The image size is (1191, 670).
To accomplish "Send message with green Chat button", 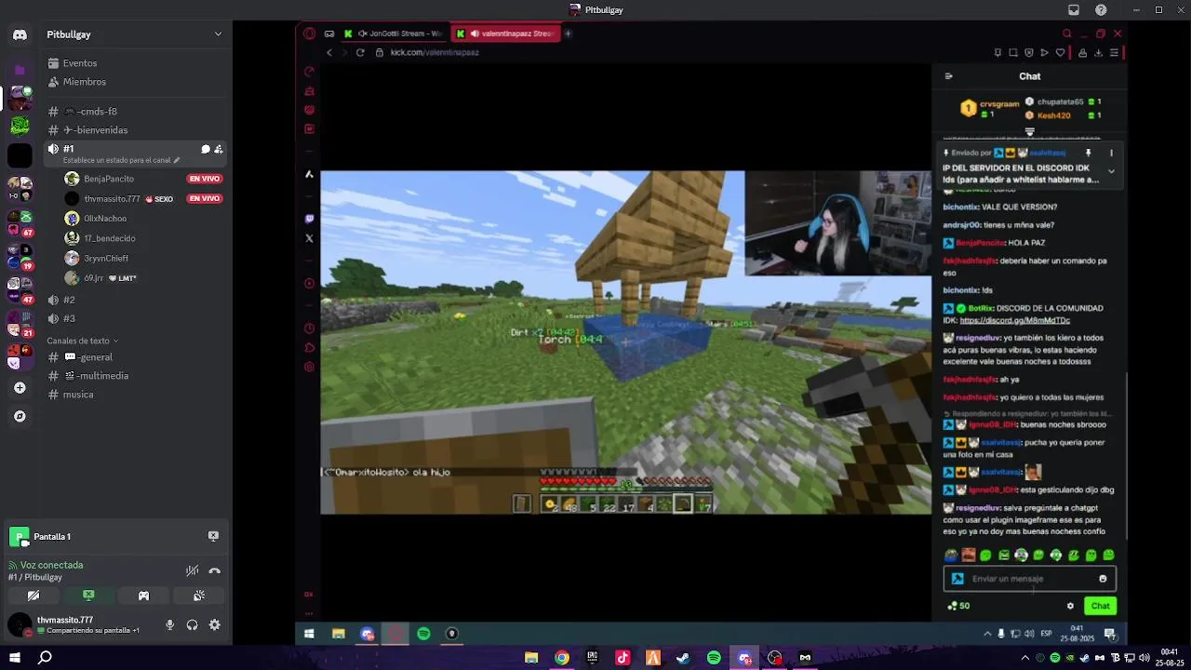I will 1101,606.
